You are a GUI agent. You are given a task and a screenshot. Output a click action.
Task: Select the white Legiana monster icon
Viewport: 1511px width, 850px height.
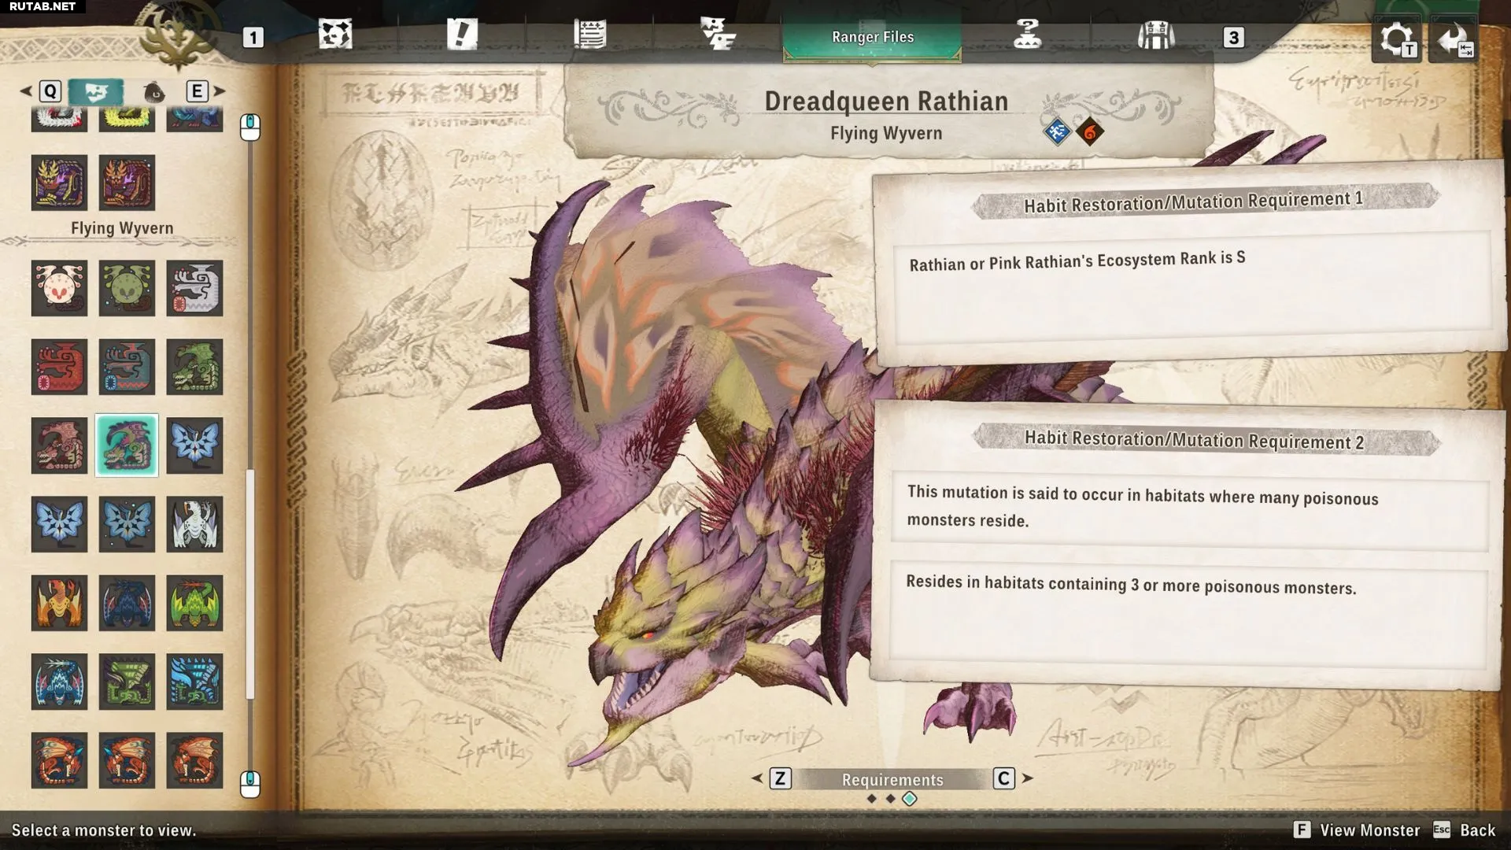click(x=194, y=524)
